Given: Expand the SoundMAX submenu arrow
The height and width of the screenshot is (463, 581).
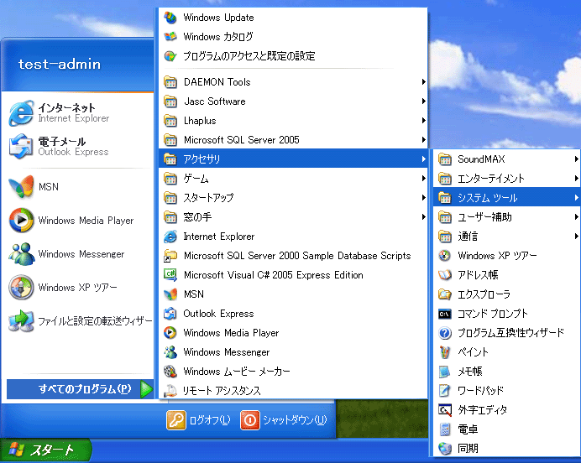Looking at the screenshot, I should pos(576,159).
